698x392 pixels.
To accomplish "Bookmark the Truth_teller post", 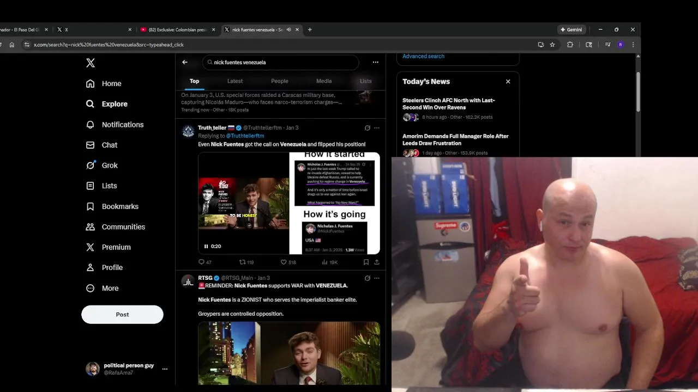I will click(366, 262).
